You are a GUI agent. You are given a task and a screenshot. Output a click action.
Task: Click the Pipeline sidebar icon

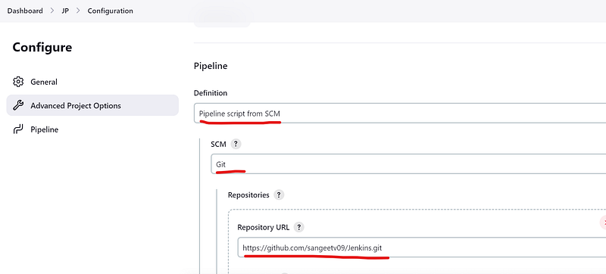[17, 129]
